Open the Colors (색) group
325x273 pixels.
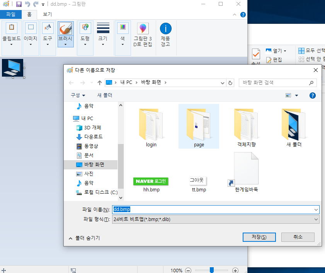tap(123, 38)
